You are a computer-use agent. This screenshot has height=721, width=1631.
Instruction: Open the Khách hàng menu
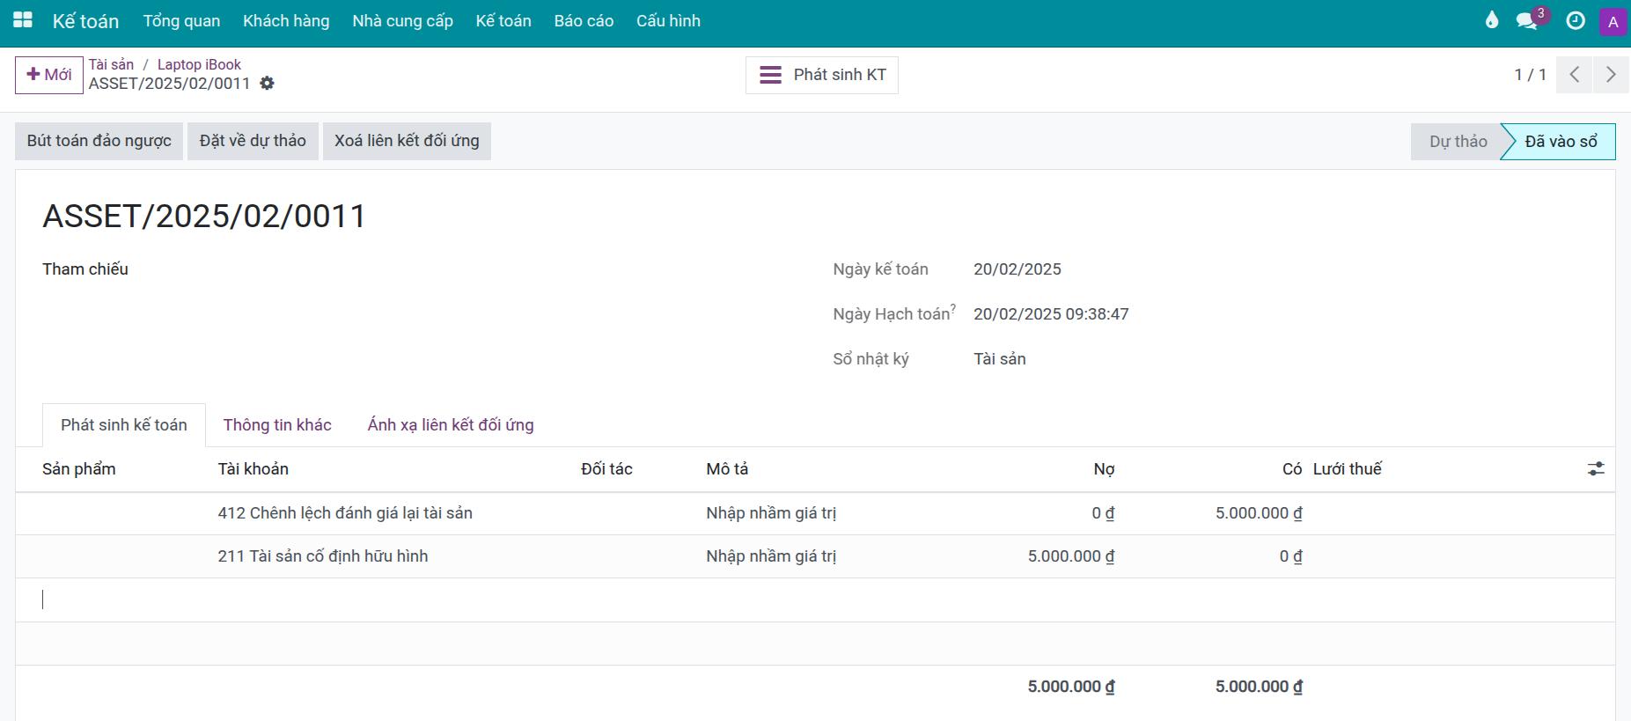point(286,21)
